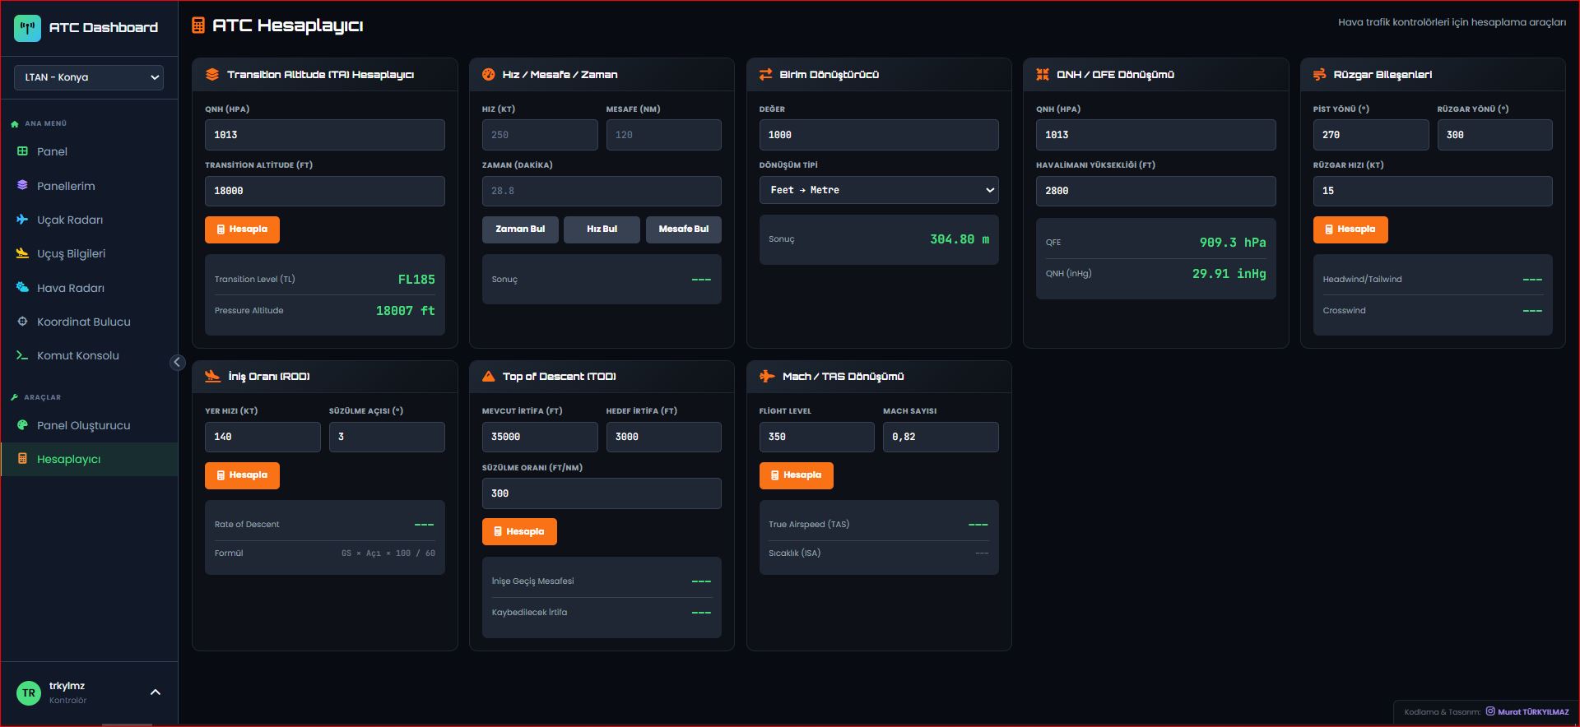Click the Havalimanı Yüksekliği (FT) input

pos(1156,191)
